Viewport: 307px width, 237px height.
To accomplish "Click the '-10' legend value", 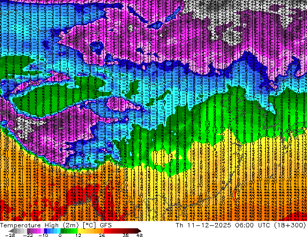I will pos(43,235).
